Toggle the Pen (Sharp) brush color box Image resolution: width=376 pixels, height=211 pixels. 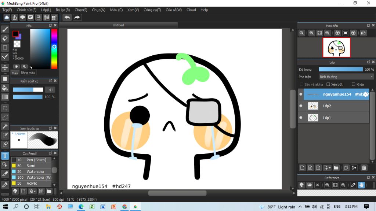(14, 160)
